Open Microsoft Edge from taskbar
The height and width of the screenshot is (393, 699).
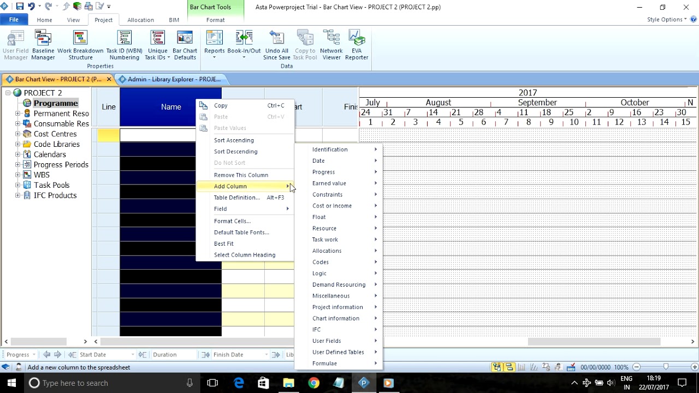(x=239, y=383)
